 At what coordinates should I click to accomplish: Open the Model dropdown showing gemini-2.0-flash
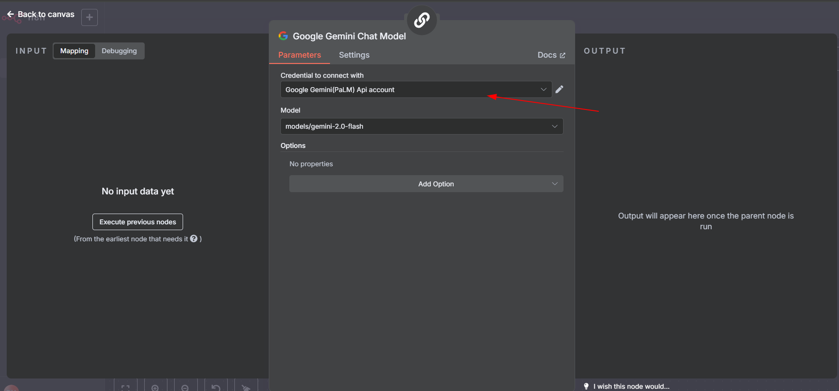point(422,126)
